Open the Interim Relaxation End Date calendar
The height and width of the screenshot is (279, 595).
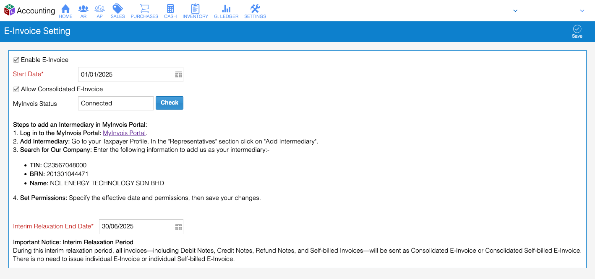[x=178, y=226]
